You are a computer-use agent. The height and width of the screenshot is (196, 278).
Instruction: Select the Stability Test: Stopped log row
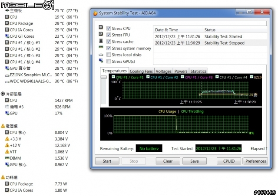(210, 43)
